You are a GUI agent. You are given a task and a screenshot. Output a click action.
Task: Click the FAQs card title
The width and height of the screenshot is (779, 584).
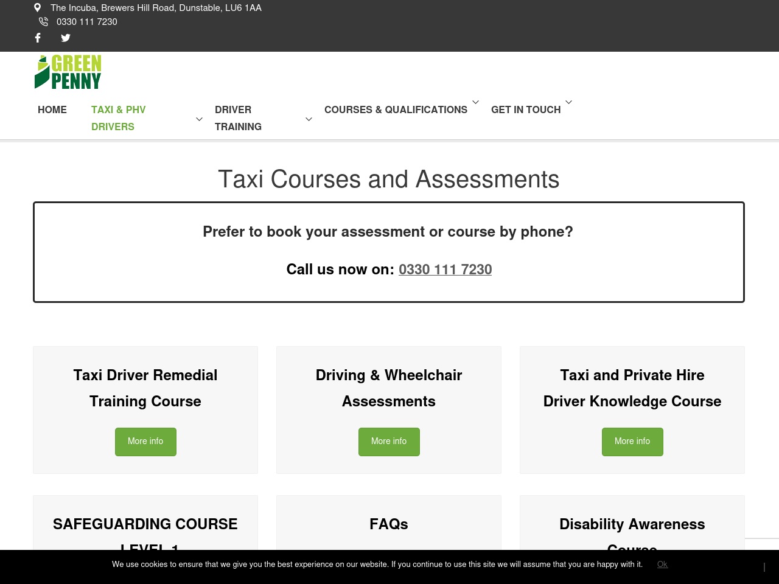click(x=389, y=524)
